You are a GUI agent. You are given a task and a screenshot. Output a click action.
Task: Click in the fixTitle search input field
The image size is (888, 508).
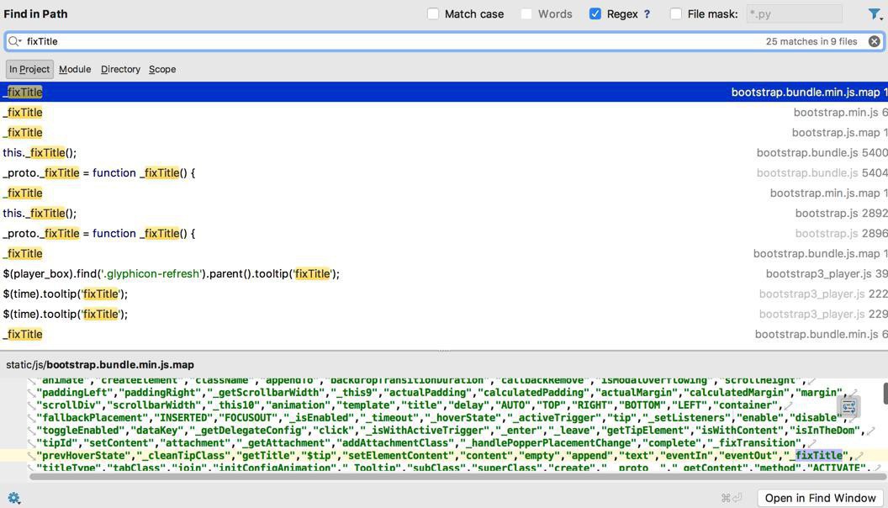[x=378, y=41]
